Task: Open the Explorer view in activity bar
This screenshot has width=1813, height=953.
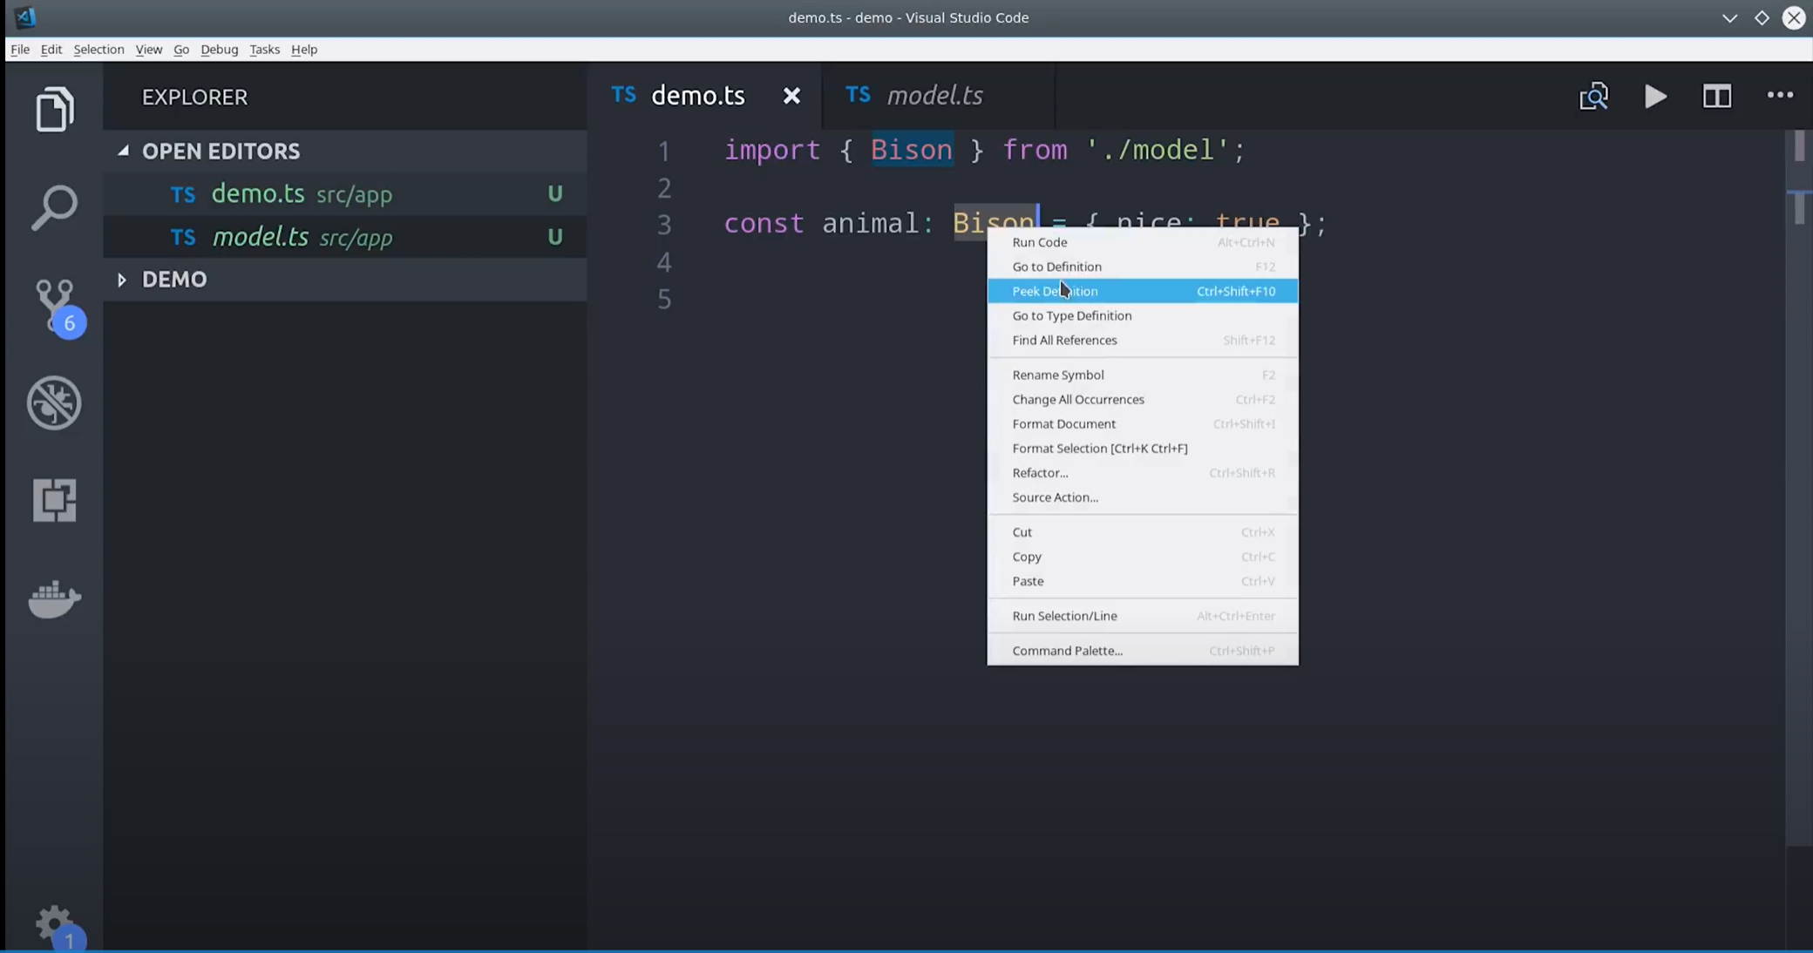Action: [54, 109]
